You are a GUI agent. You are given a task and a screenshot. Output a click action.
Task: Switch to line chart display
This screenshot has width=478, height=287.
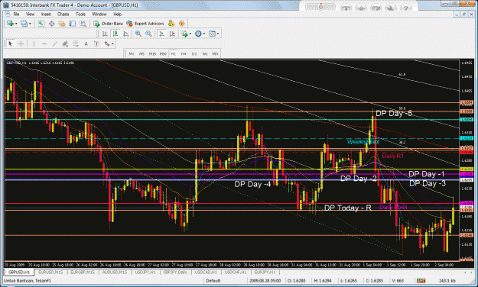pyautogui.click(x=125, y=34)
